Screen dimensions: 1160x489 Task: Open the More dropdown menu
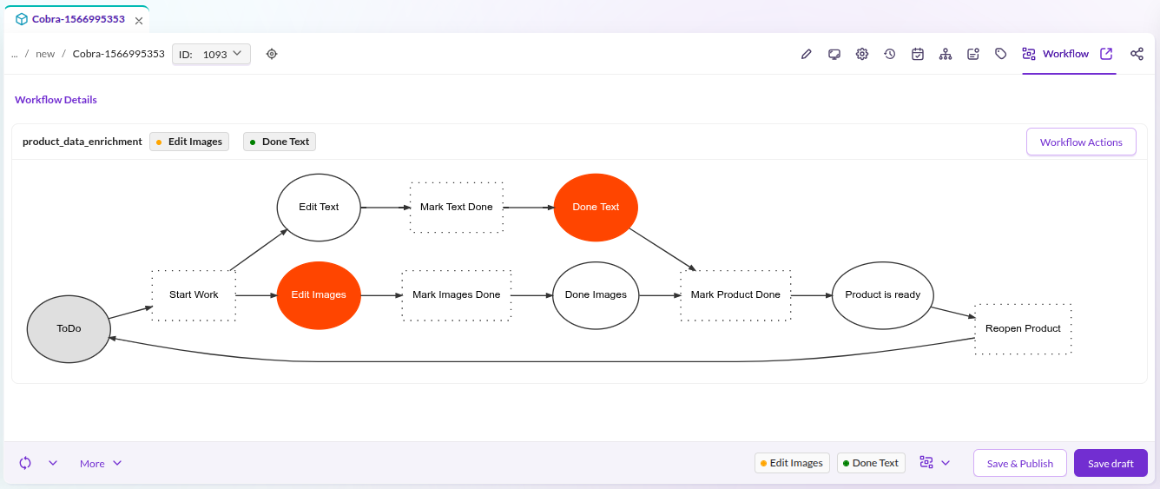click(x=101, y=463)
